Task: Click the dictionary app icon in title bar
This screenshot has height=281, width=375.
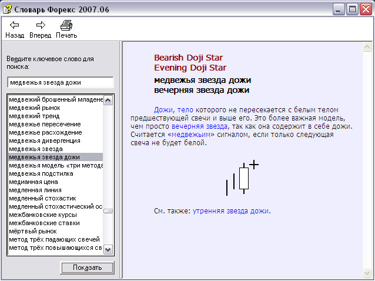Action: 7,9
